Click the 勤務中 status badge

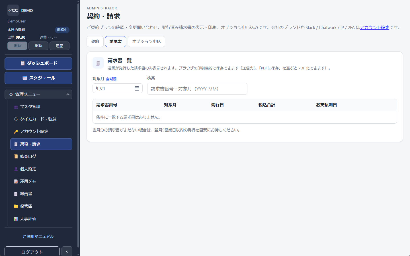[62, 30]
